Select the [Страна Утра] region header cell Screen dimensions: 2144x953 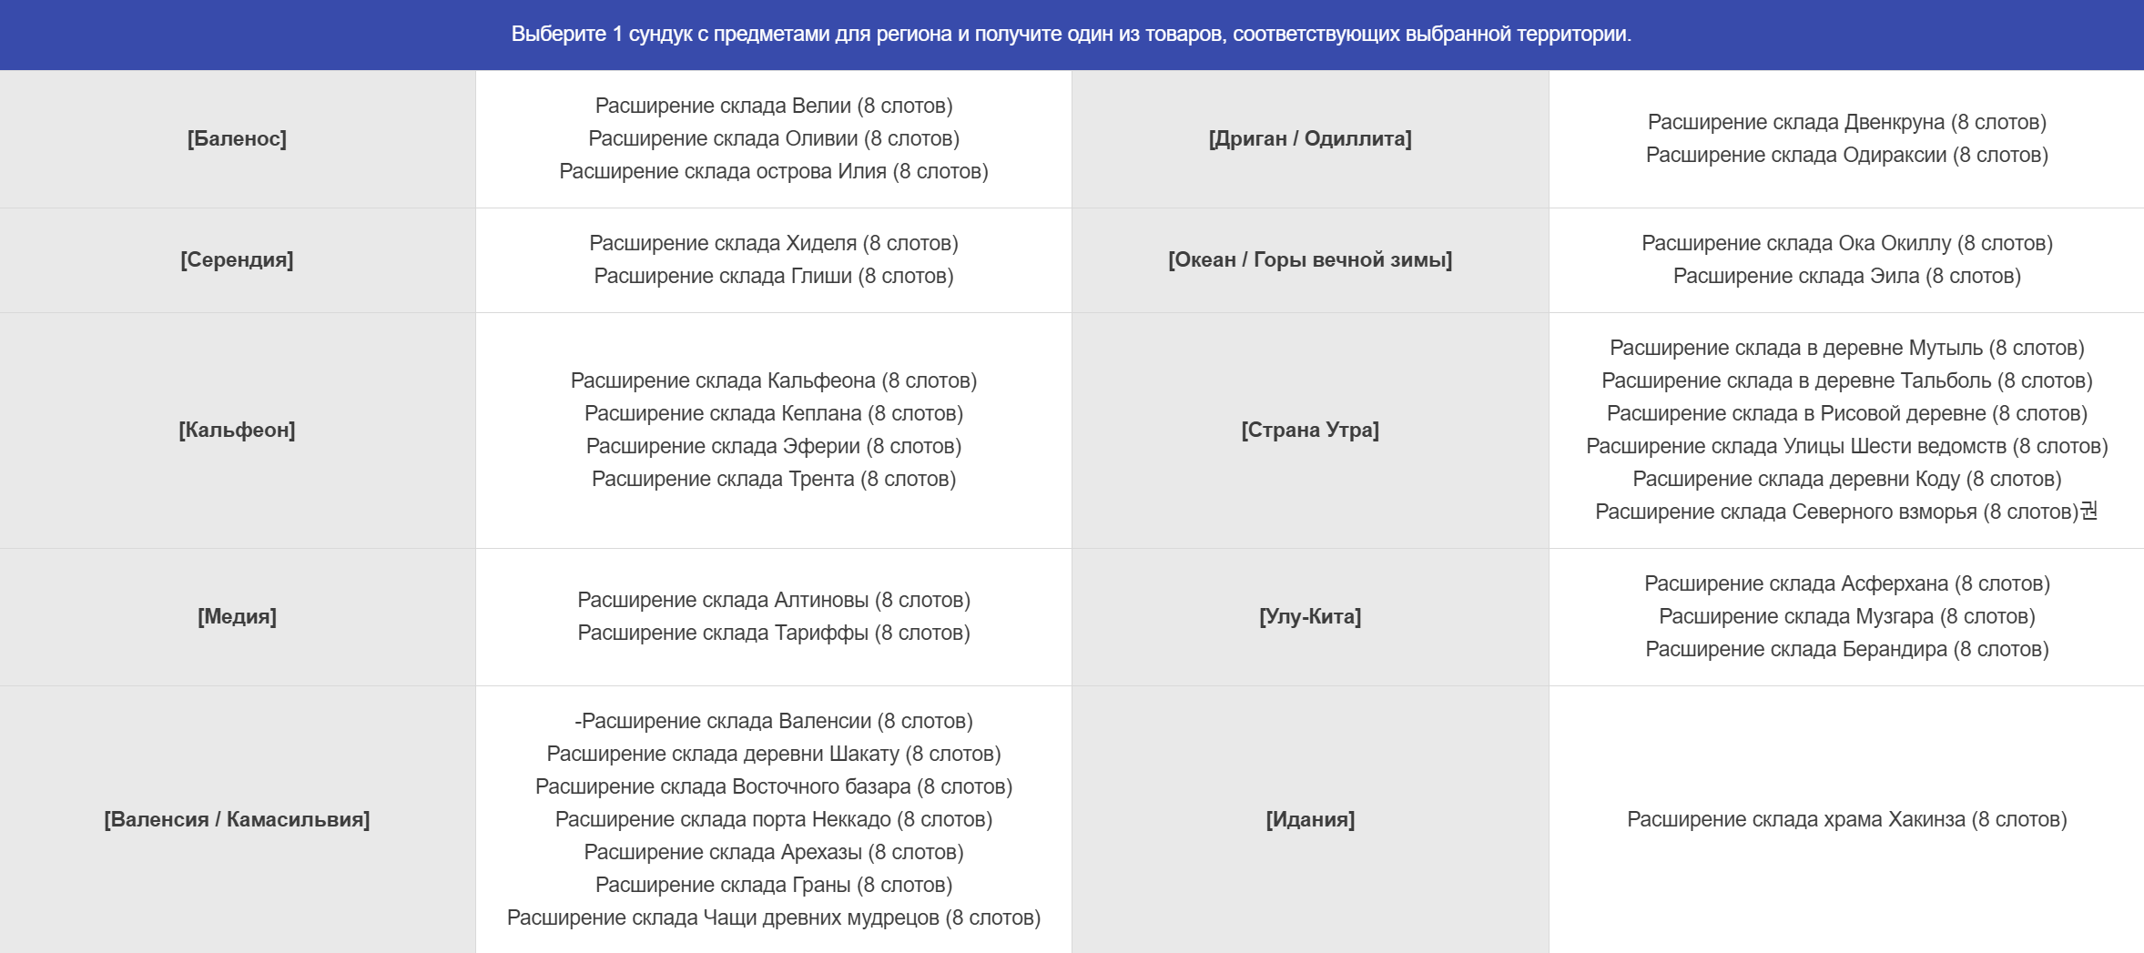click(x=1310, y=430)
